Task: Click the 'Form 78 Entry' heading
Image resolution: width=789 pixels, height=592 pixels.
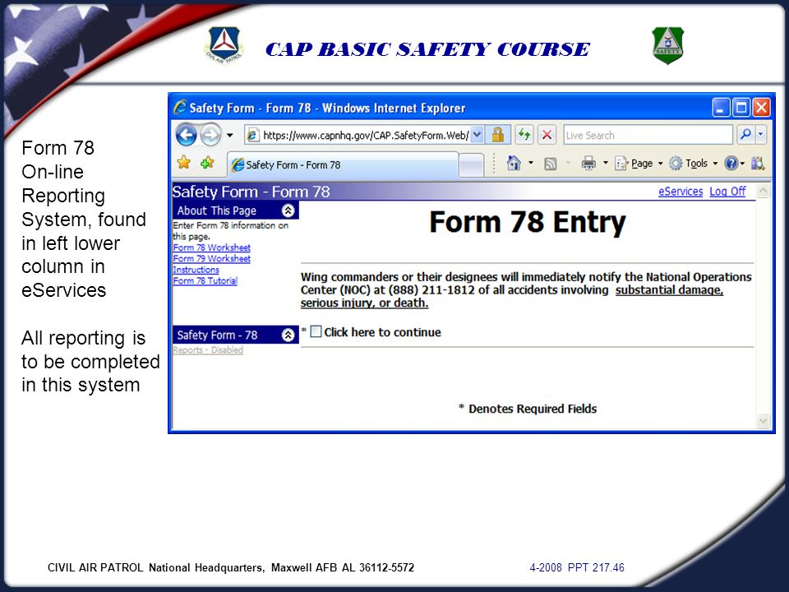Action: (x=528, y=222)
